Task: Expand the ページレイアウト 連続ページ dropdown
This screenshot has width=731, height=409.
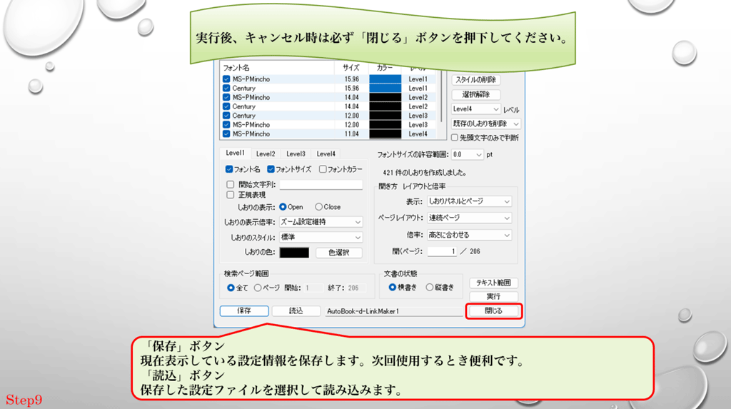Action: 468,218
